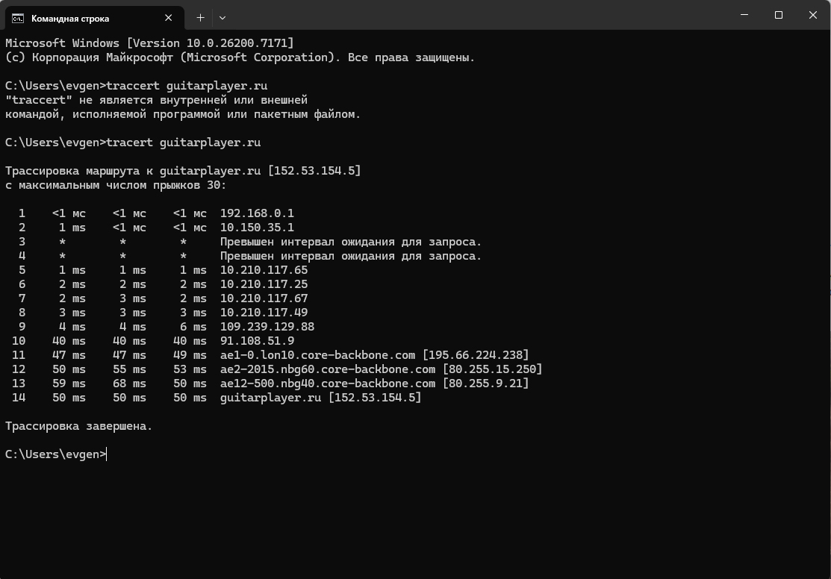The width and height of the screenshot is (831, 579).
Task: Click hostname ae12-500.nbg40.core-backbone.com in hop 13
Action: (x=328, y=384)
